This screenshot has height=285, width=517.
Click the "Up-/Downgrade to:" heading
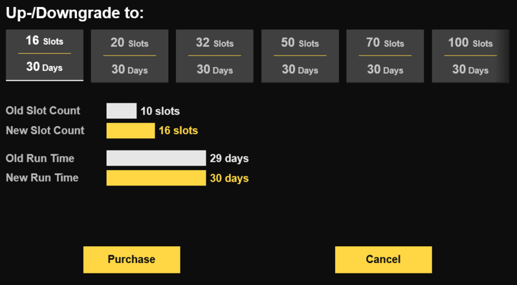75,13
